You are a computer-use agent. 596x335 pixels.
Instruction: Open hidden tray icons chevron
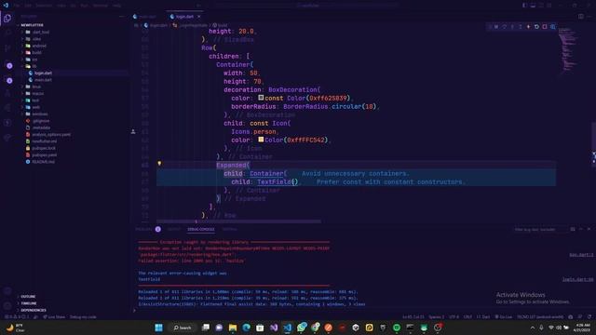pyautogui.click(x=533, y=328)
